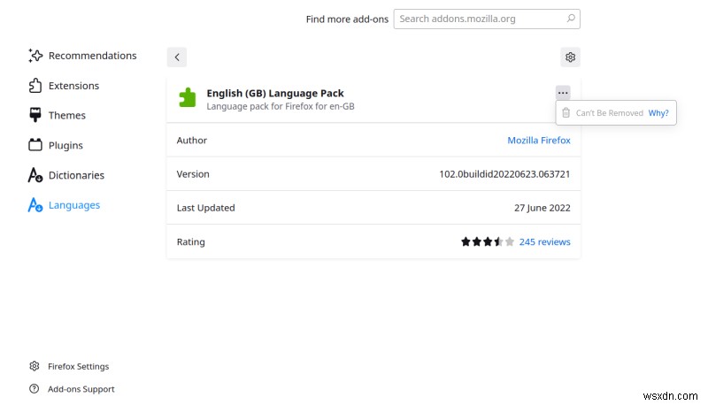
Task: Open the add-on tools gear menu
Action: coord(570,57)
